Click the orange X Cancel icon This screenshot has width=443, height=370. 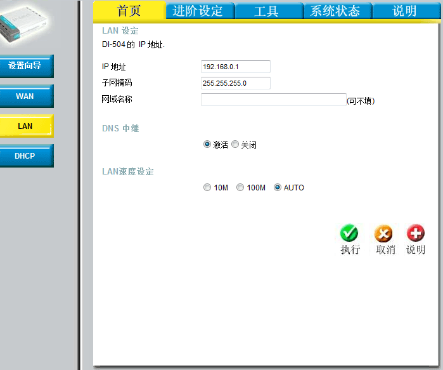(x=383, y=234)
